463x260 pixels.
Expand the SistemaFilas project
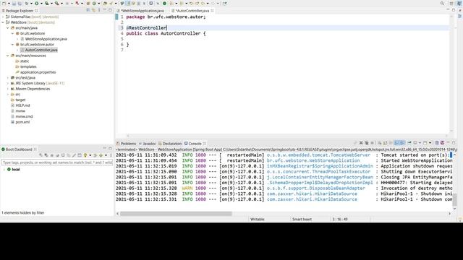pyautogui.click(x=3, y=17)
